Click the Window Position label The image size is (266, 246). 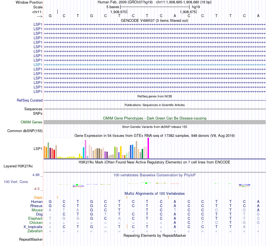point(29,2)
